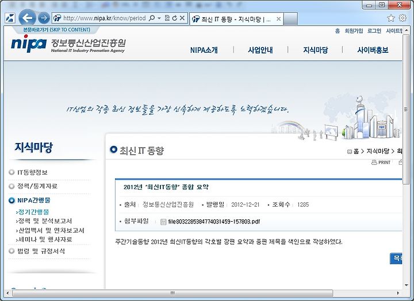Maximize the browser window
The image size is (414, 301).
(x=382, y=5)
